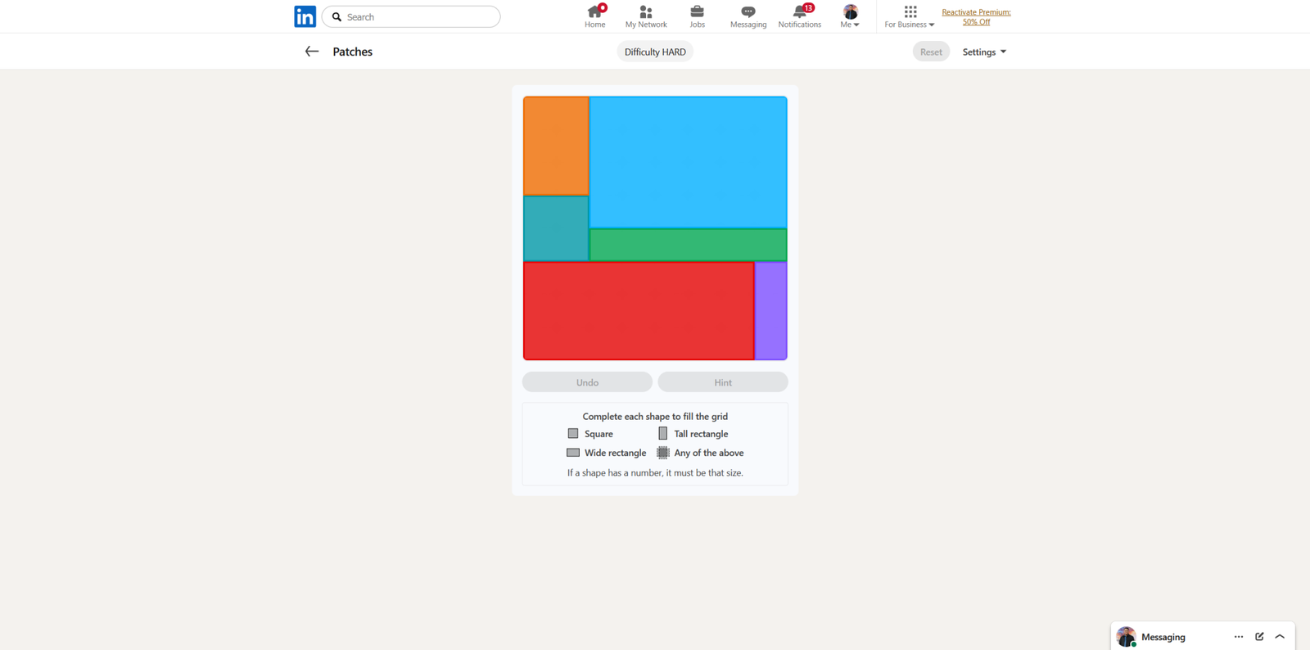Image resolution: width=1310 pixels, height=650 pixels.
Task: Click the orange patch in grid
Action: pyautogui.click(x=556, y=146)
